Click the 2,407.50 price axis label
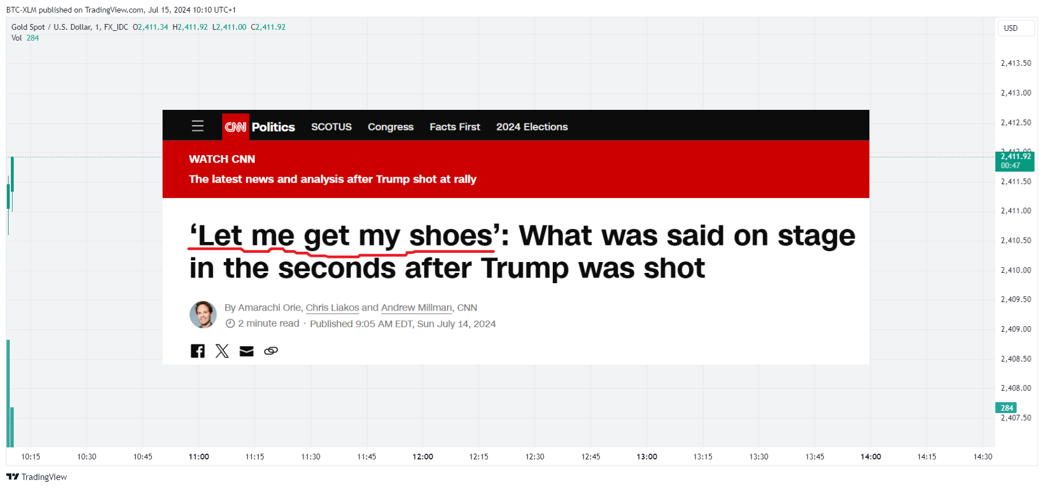The image size is (1044, 488). point(1015,418)
